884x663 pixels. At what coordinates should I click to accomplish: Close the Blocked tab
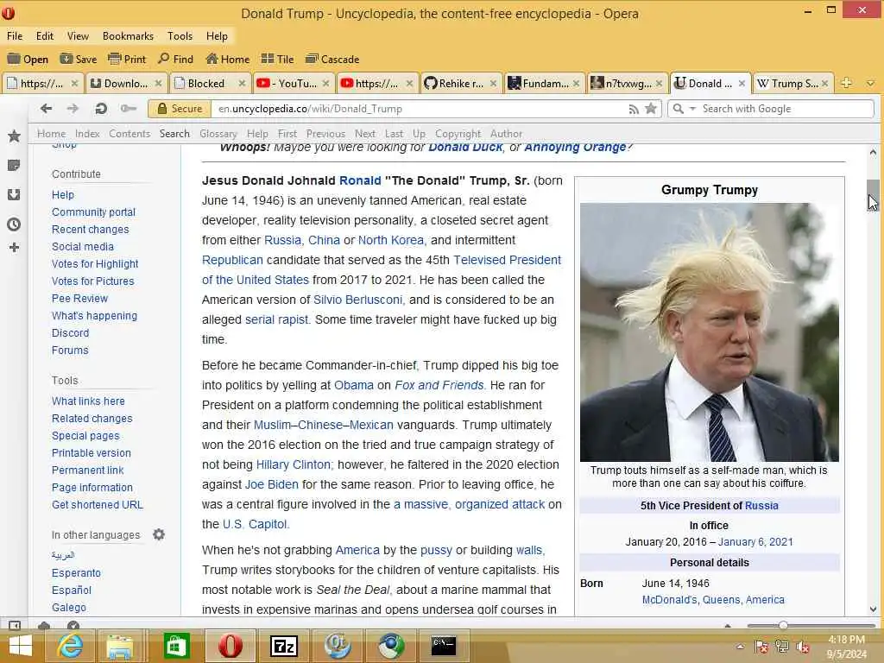242,84
